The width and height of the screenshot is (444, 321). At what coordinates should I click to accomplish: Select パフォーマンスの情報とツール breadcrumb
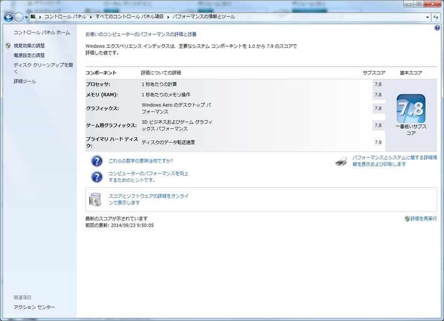point(204,17)
